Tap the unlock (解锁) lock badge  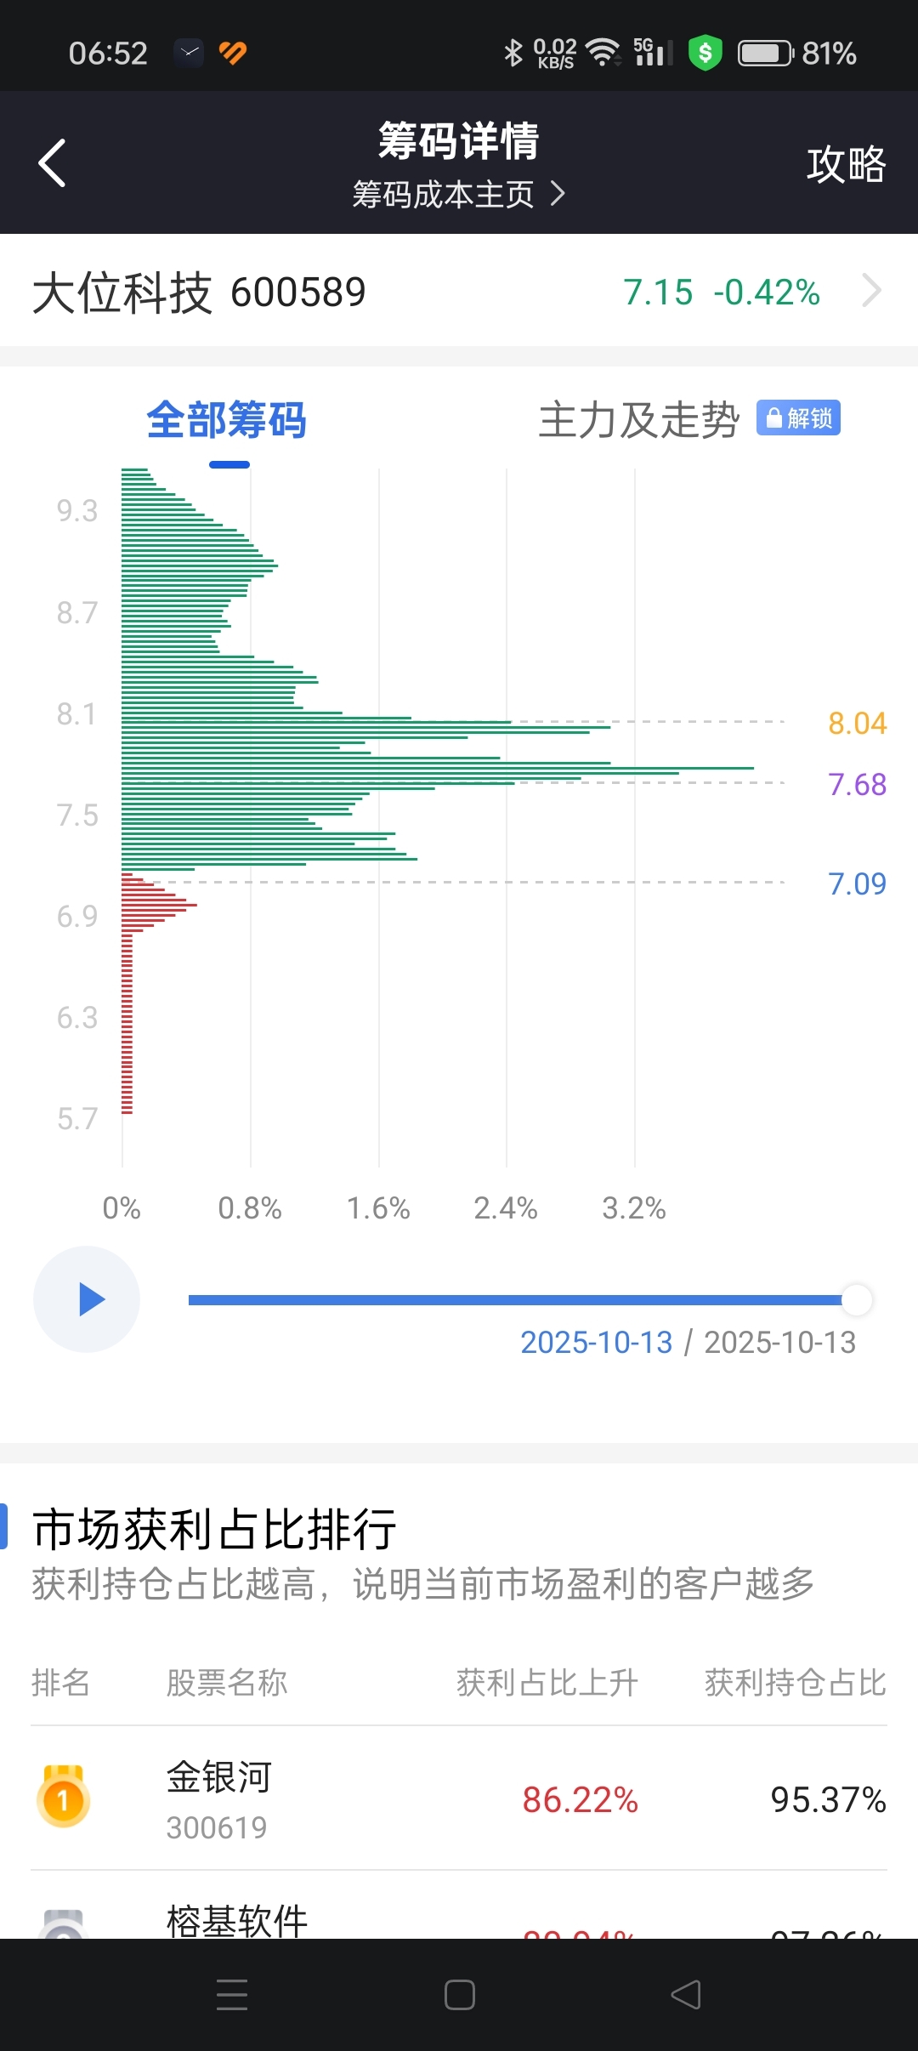[798, 418]
